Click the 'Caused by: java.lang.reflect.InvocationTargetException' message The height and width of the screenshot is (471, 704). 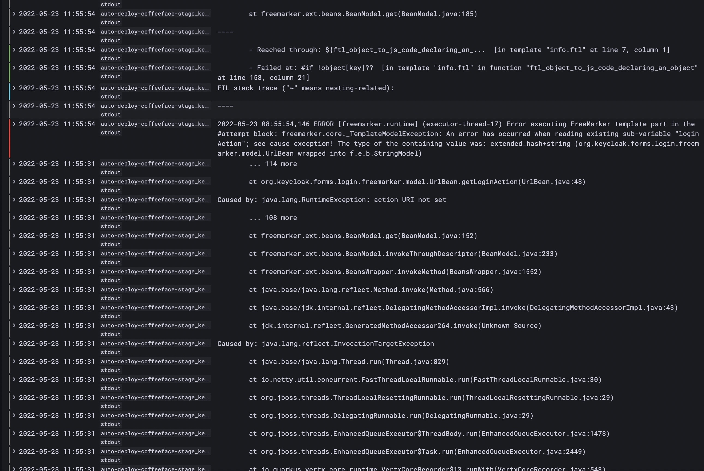point(326,344)
